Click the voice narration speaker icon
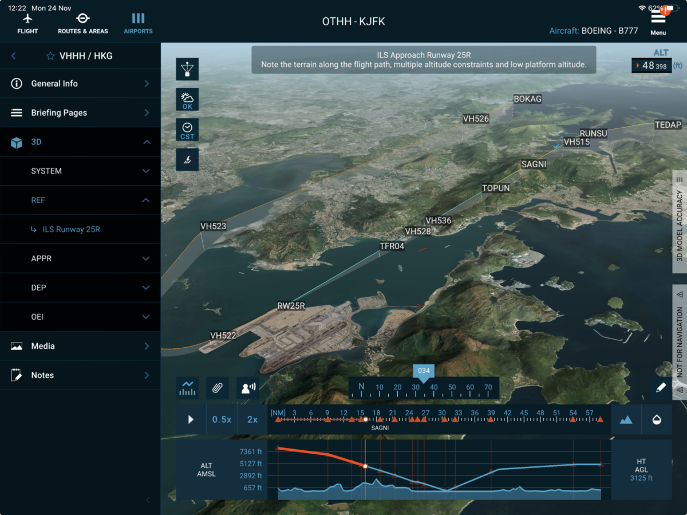This screenshot has width=687, height=515. click(248, 388)
